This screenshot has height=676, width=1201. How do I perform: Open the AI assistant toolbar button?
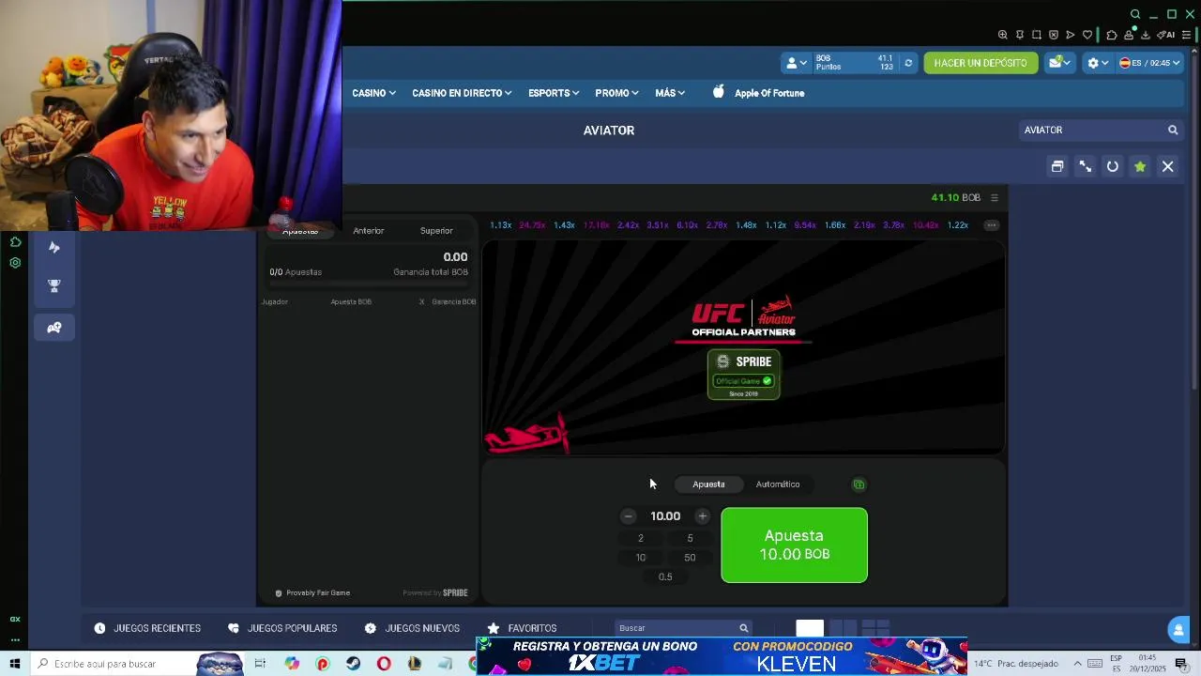(1166, 35)
